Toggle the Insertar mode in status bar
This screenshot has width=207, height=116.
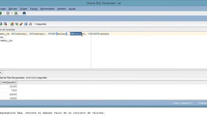click(x=203, y=103)
